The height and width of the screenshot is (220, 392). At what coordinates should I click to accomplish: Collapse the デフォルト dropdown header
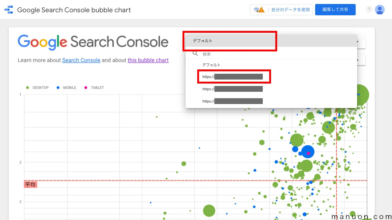point(230,41)
